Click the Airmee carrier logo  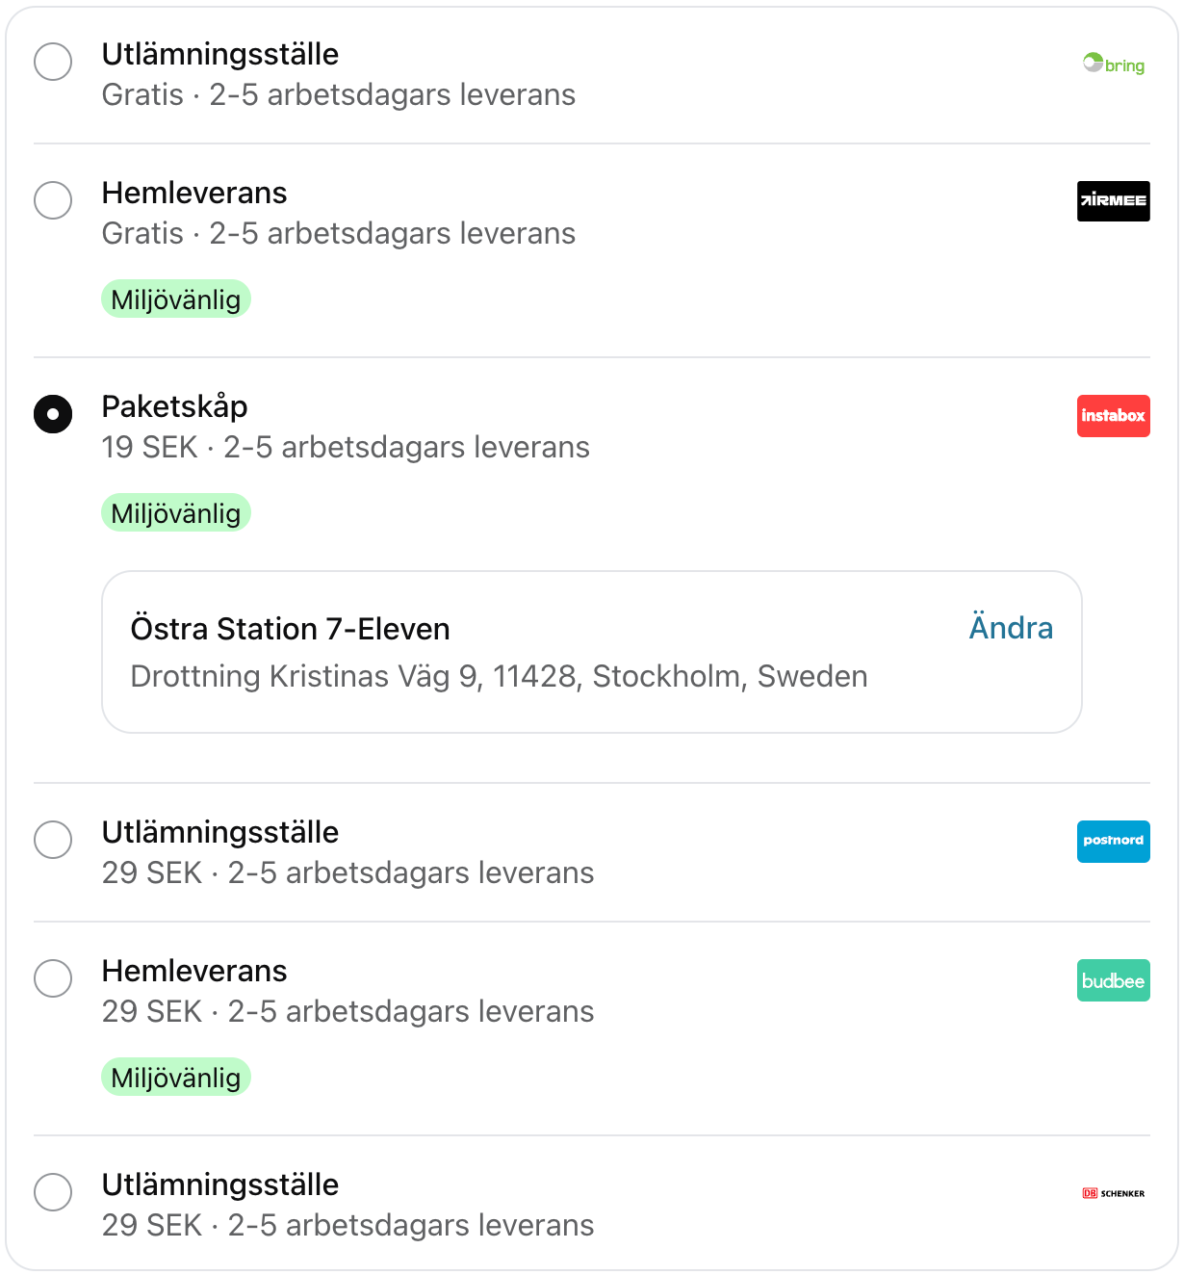pos(1113,201)
